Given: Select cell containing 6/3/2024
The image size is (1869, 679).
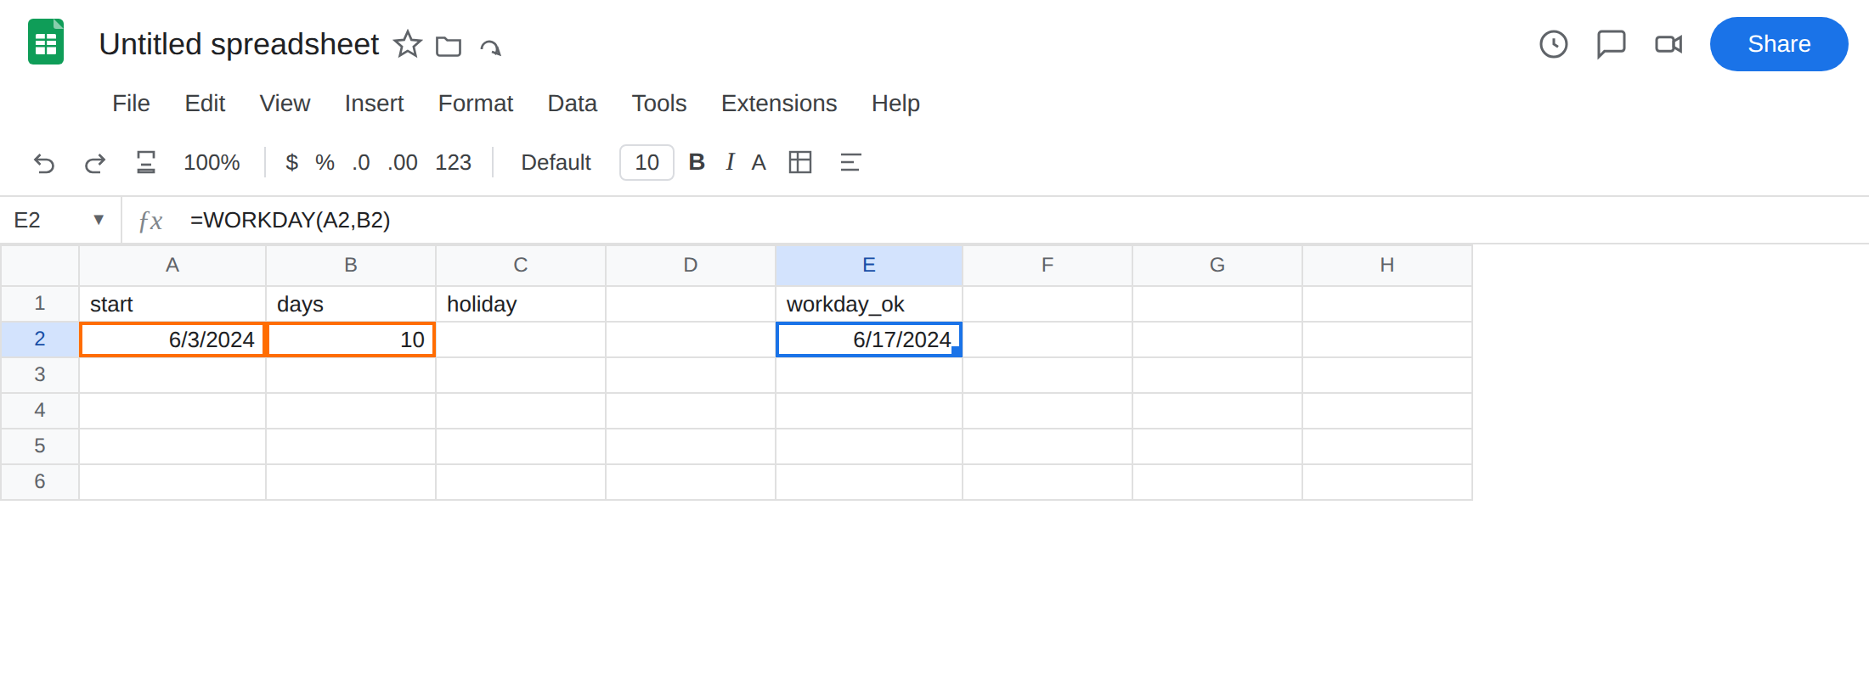Looking at the screenshot, I should tap(172, 339).
